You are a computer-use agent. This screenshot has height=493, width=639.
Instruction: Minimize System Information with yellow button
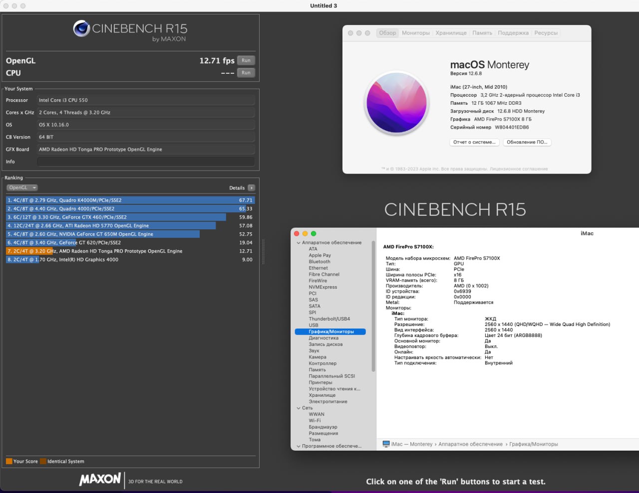coord(305,234)
